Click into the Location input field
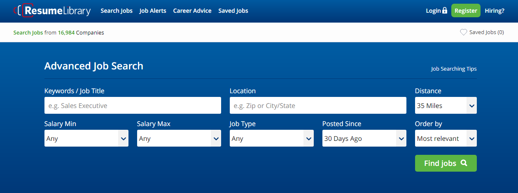Viewport: 518px width, 193px height. tap(318, 106)
